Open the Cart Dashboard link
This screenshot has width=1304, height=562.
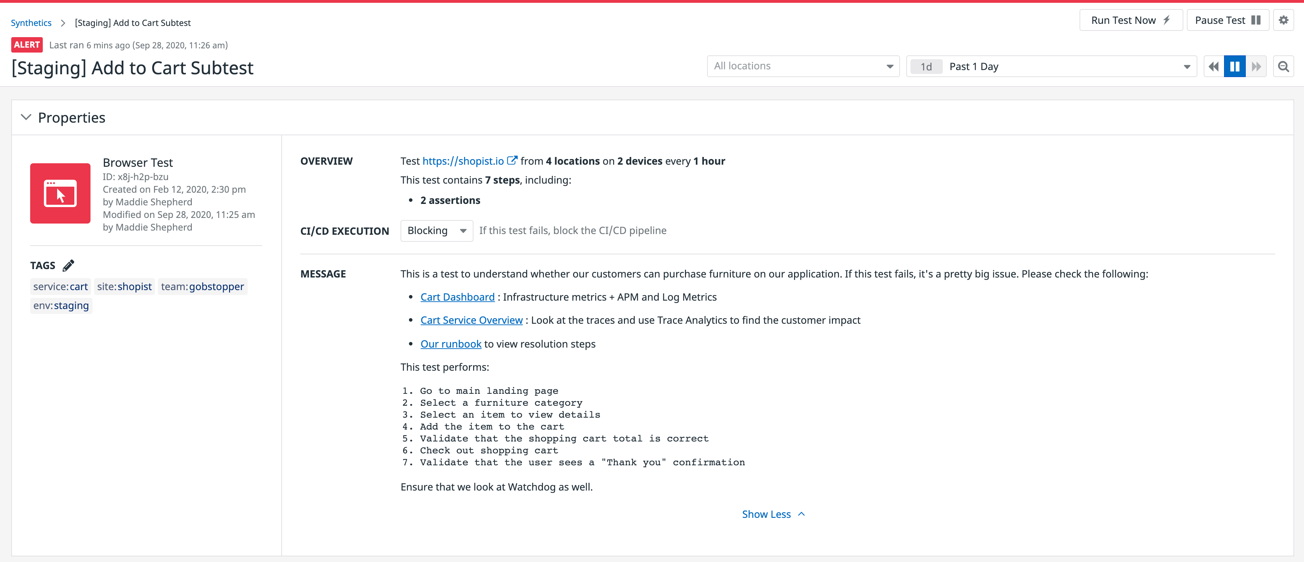pos(457,297)
